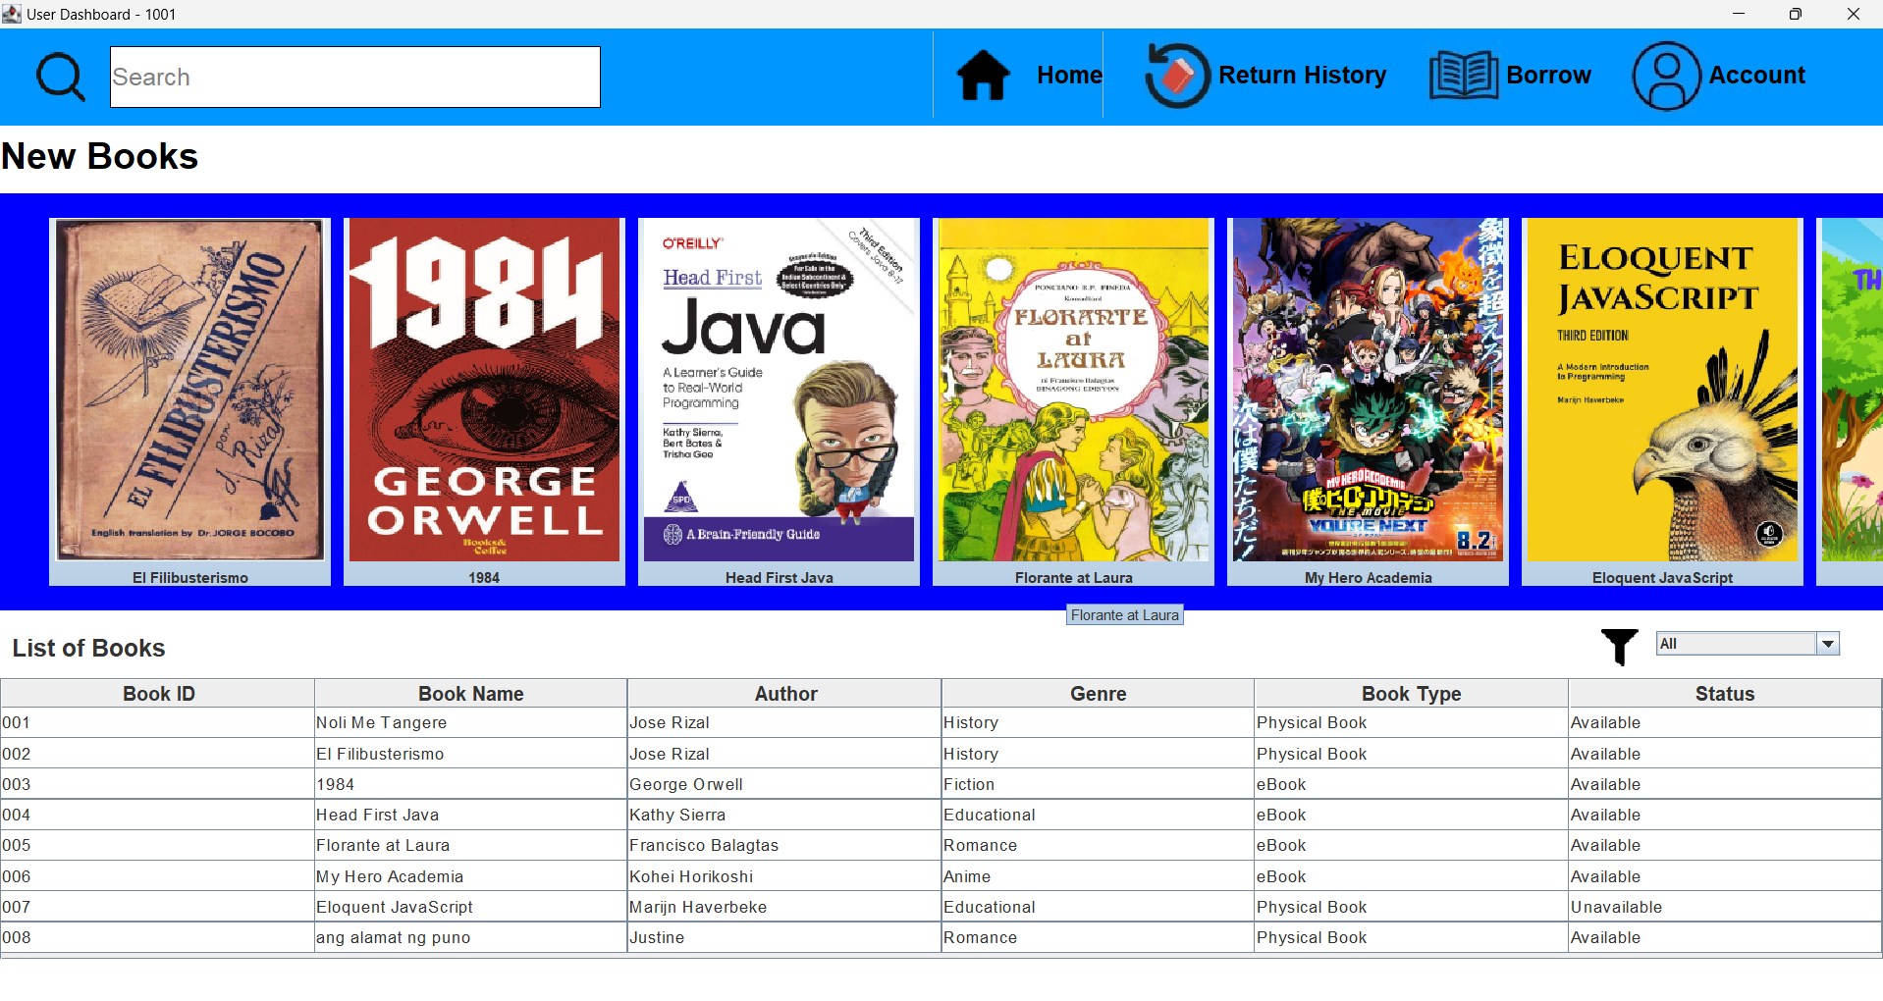Select the My Hero Academia cover
The image size is (1883, 1001).
[1368, 390]
